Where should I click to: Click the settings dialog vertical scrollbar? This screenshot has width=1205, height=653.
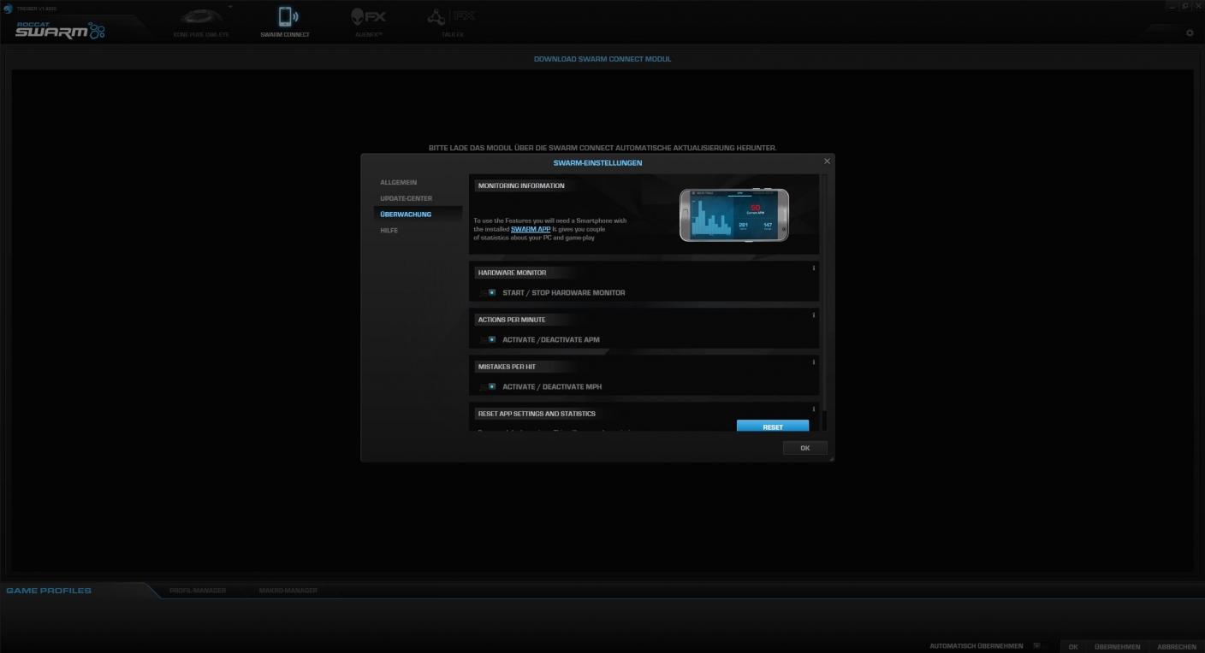(x=825, y=293)
